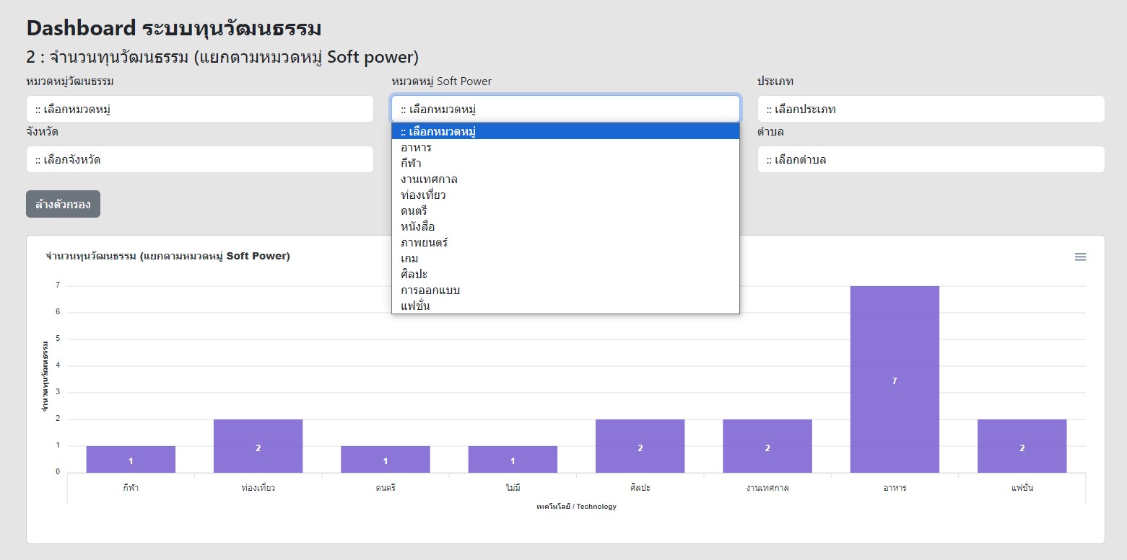Open the หมวดหมู่วัฒนธรรม category dropdown
This screenshot has height=560, width=1127.
point(200,110)
